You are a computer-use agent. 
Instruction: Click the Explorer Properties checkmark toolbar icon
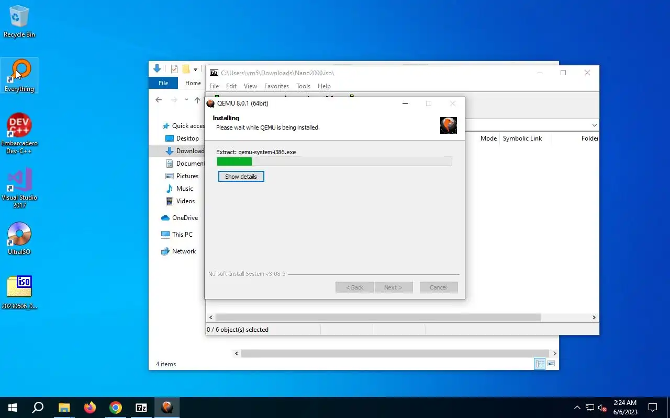point(174,69)
